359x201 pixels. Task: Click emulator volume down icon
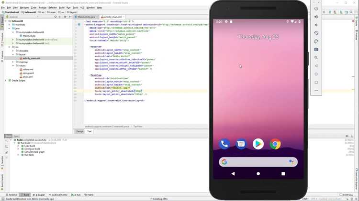[x=316, y=25]
